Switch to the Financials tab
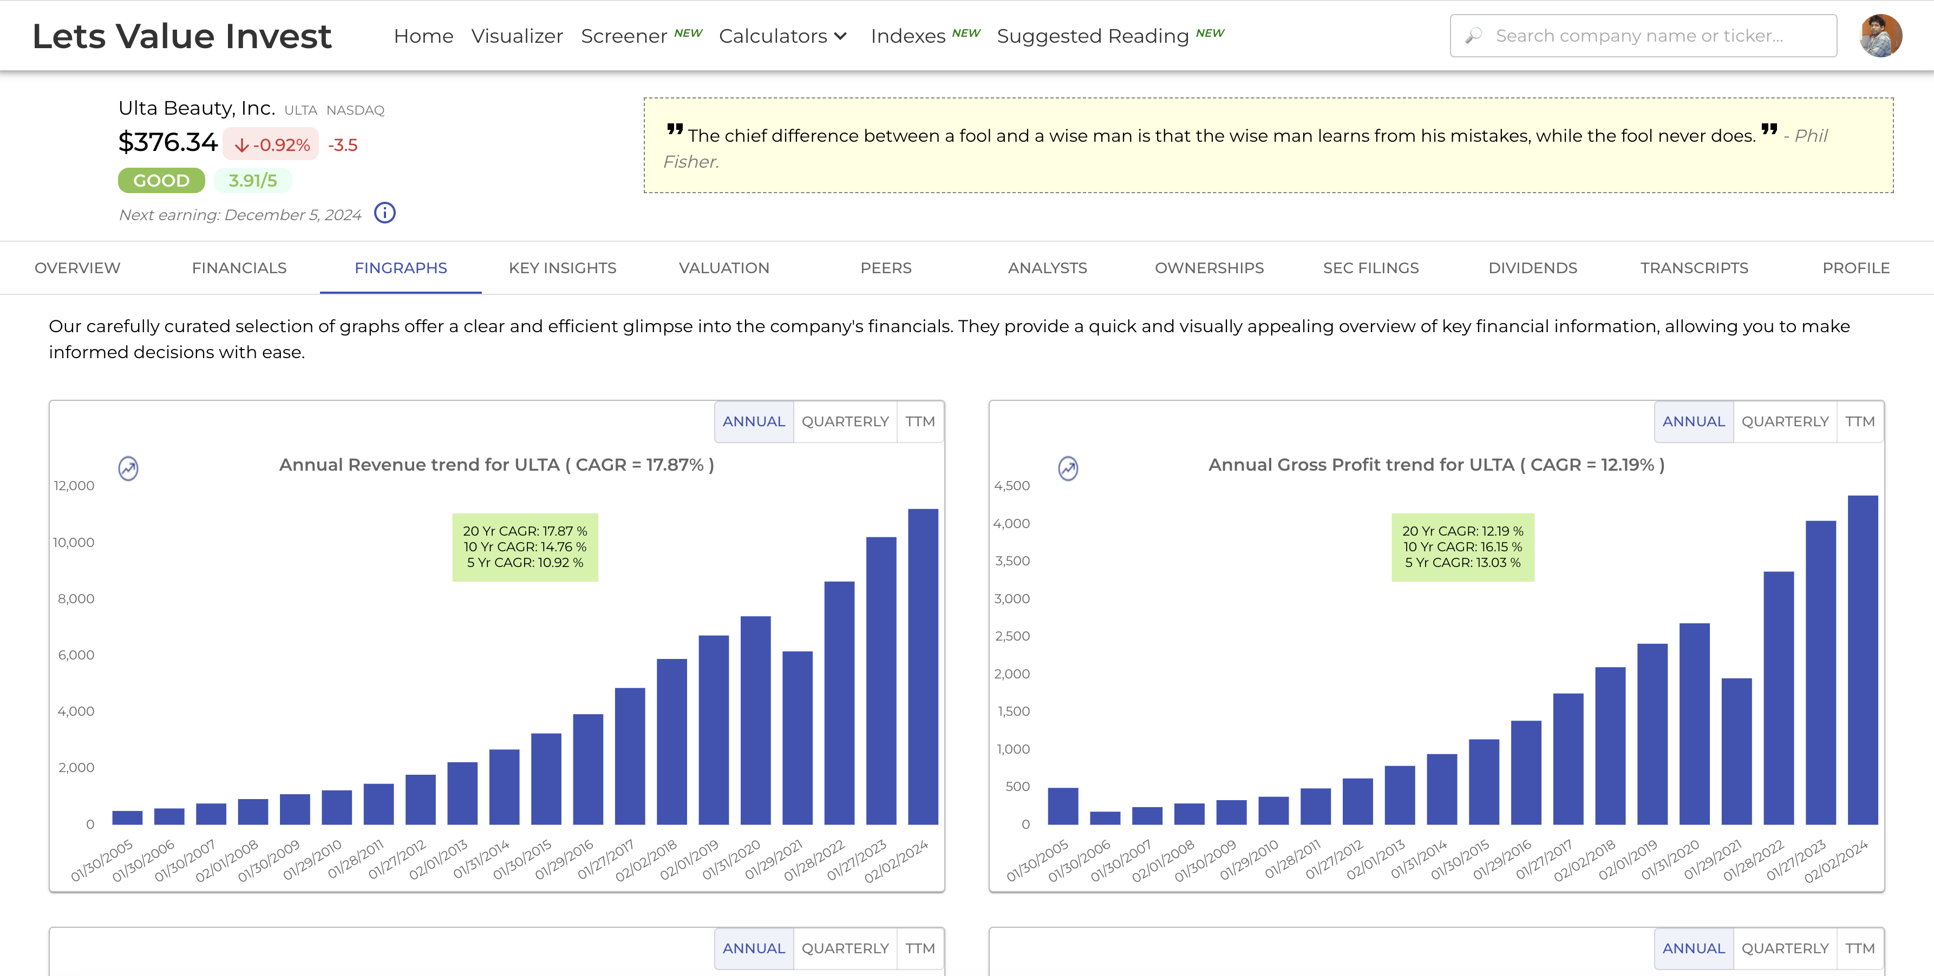Viewport: 1934px width, 976px height. 239,268
